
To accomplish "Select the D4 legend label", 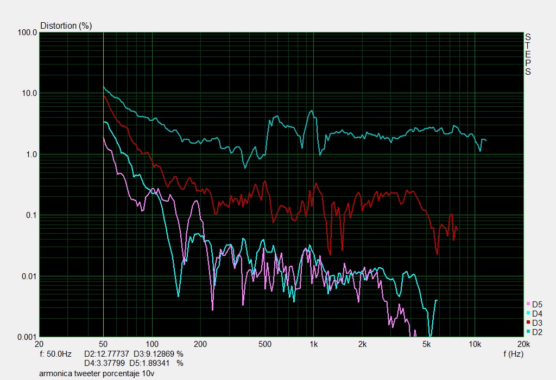I will (x=537, y=314).
